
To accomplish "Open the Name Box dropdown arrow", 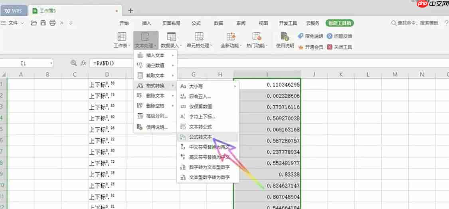I will coord(51,63).
